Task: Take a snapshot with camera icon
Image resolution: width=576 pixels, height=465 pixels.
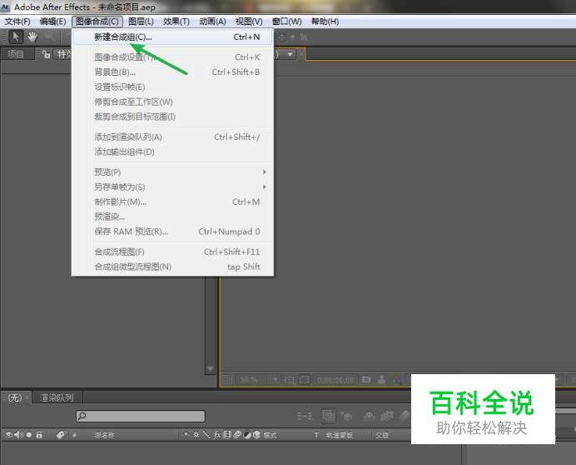Action: click(366, 379)
